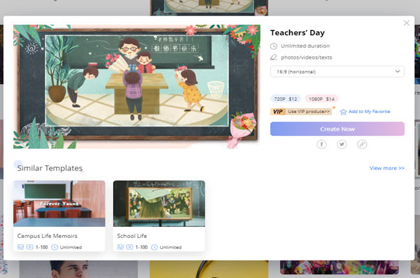Screen dimensions: 420x278
Task: Close the Teachers' Day template dialog
Action: coord(406,23)
